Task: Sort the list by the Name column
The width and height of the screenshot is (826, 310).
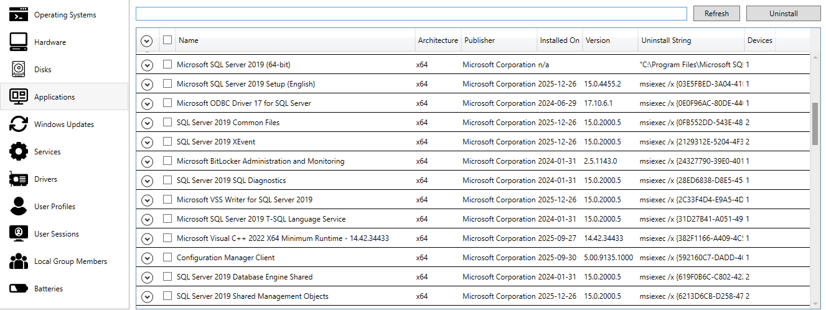Action: coord(295,40)
